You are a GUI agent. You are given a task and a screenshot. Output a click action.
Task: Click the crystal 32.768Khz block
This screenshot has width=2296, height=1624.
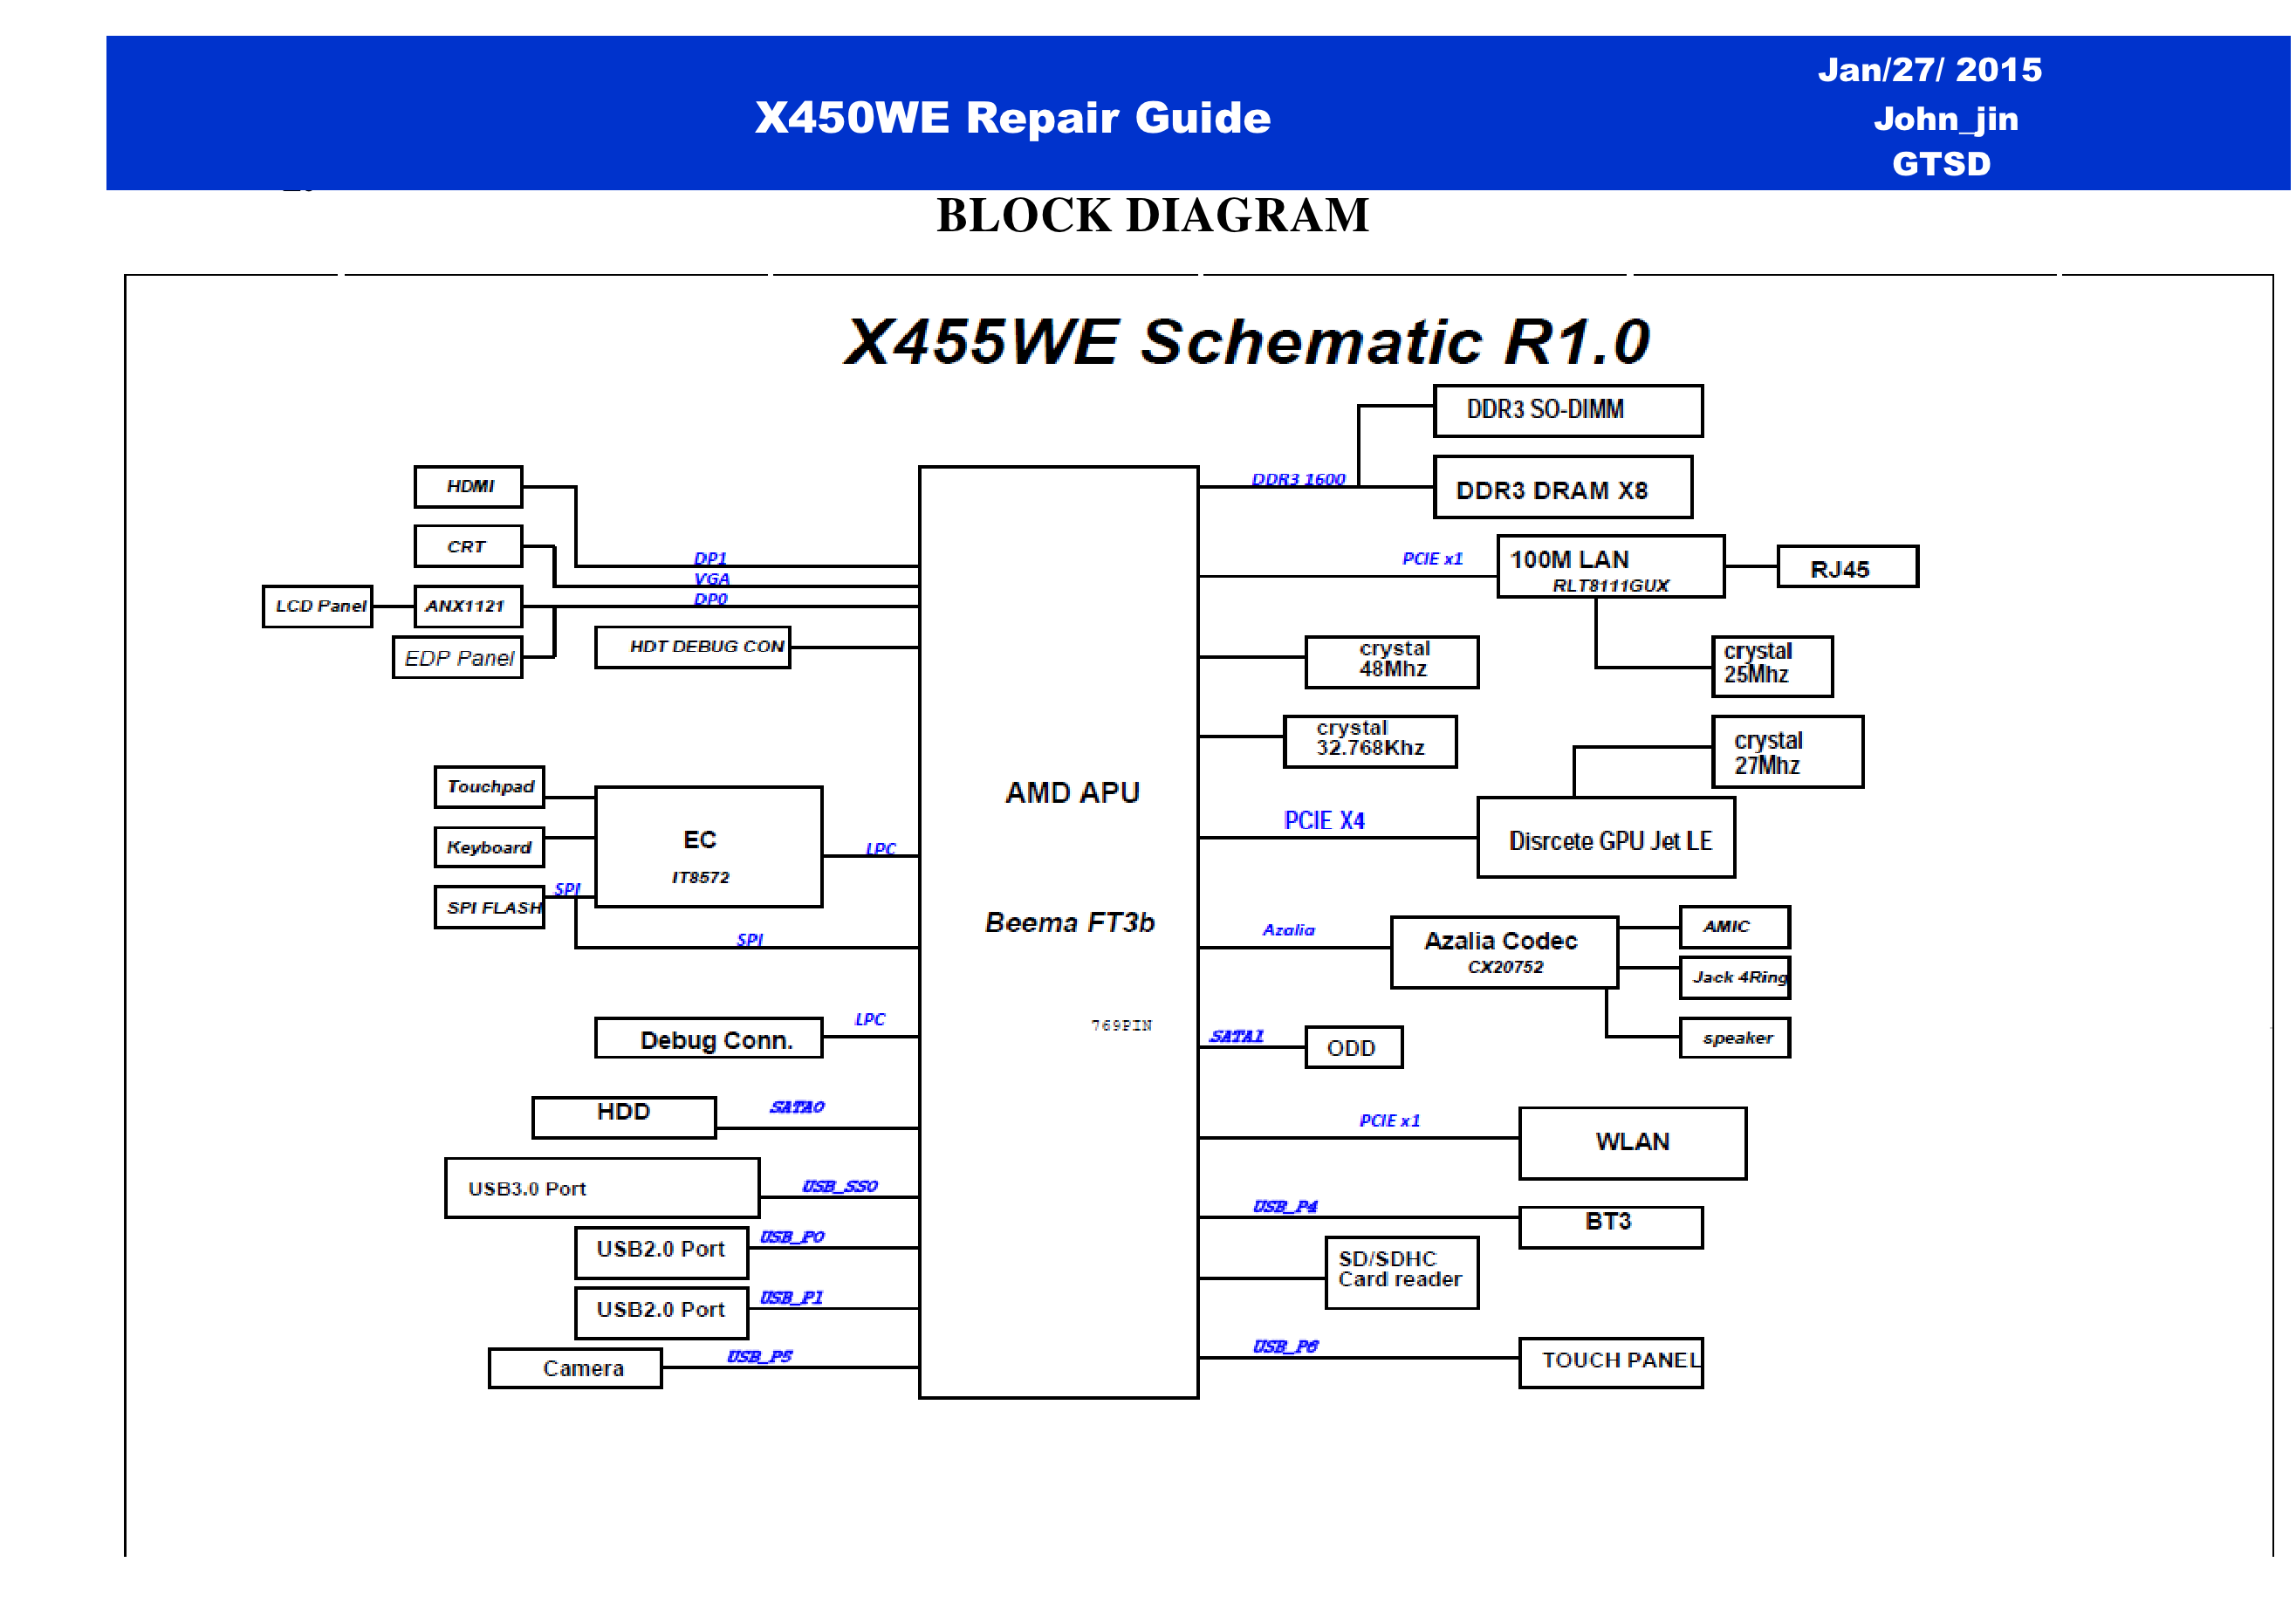(1370, 742)
